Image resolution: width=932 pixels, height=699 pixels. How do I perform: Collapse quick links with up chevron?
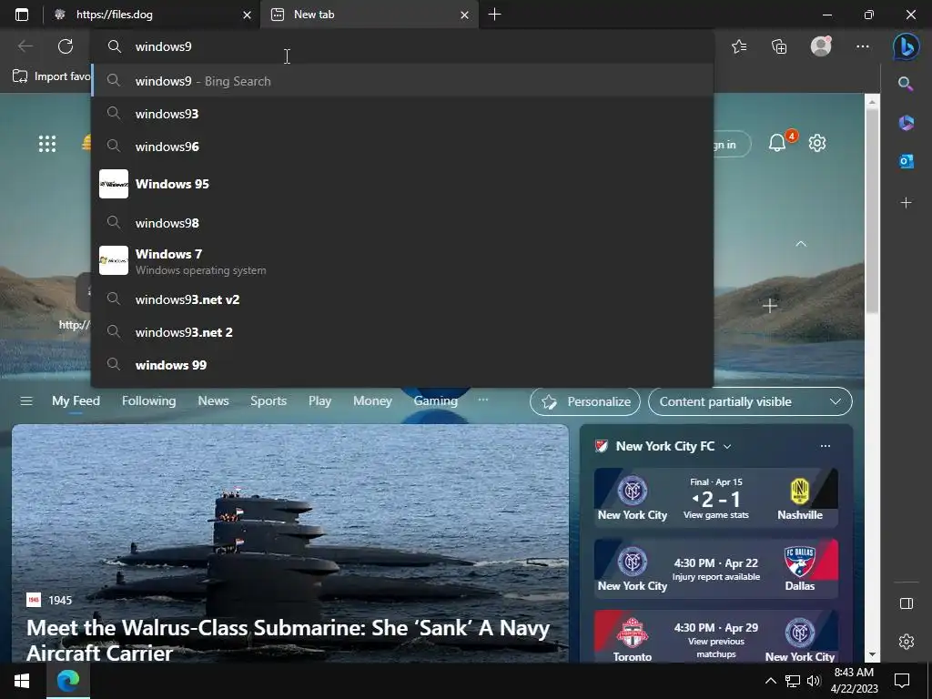(801, 244)
